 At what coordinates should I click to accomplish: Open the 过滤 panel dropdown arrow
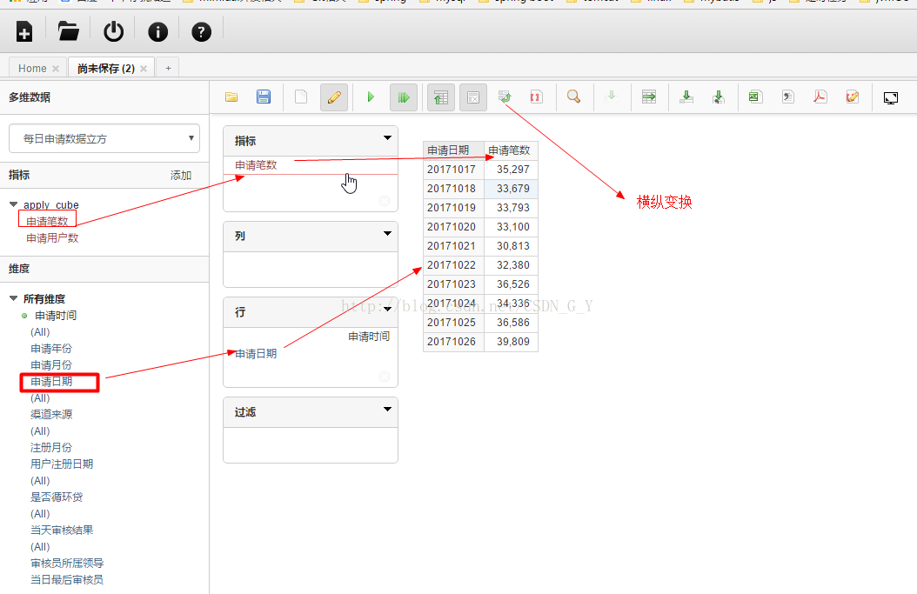[x=387, y=410]
